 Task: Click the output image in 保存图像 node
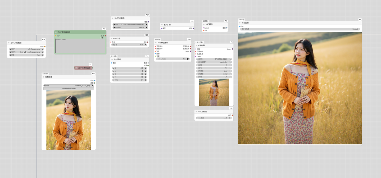(300, 88)
